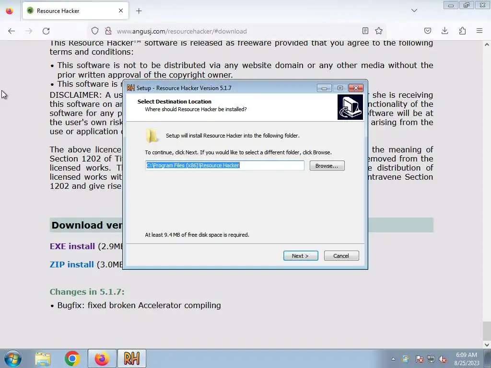Select the Resource Hacker browser tab
This screenshot has width=491, height=368.
(75, 11)
